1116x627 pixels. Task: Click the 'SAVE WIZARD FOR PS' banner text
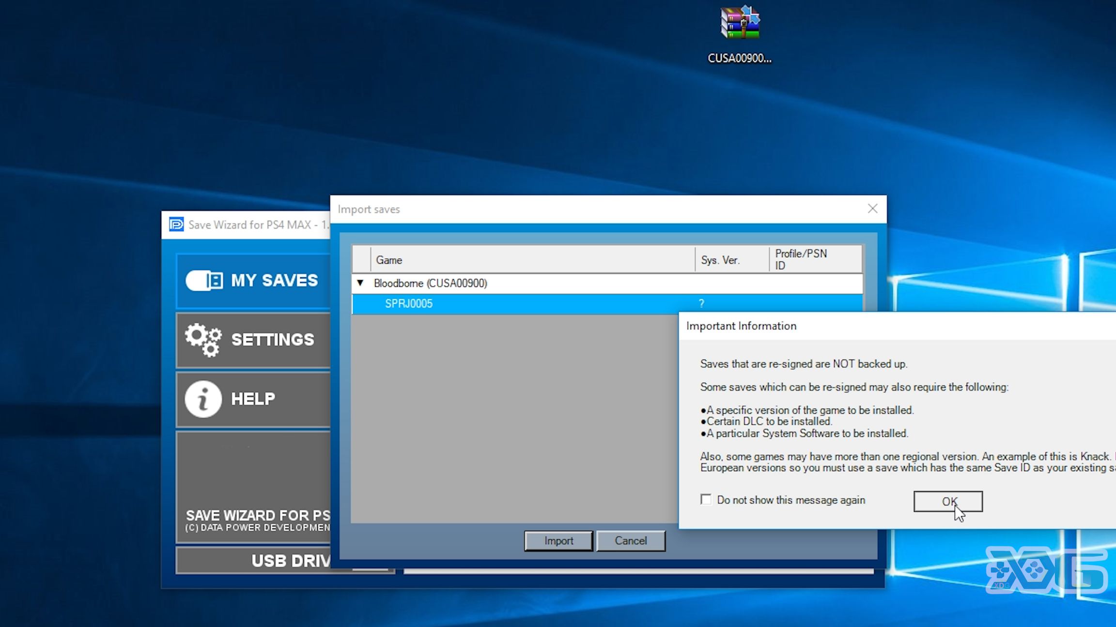coord(258,515)
